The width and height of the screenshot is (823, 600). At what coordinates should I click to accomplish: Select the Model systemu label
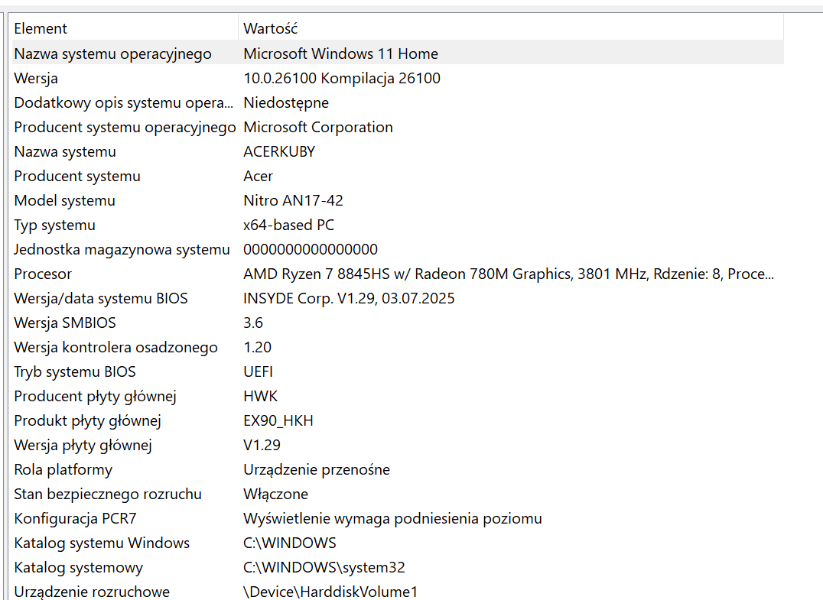point(64,200)
